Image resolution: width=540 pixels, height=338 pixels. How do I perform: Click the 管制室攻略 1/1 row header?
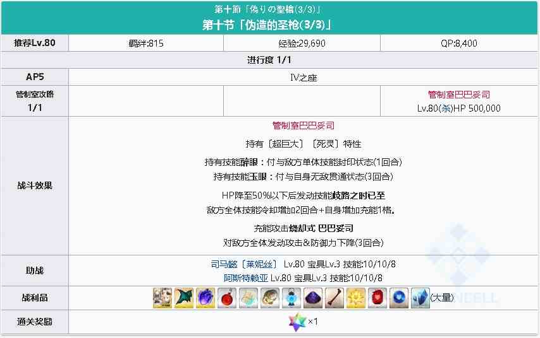coord(35,101)
